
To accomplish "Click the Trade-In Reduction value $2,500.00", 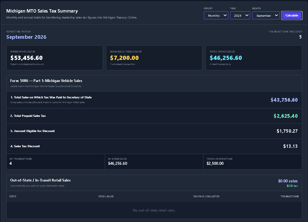I will [215, 163].
